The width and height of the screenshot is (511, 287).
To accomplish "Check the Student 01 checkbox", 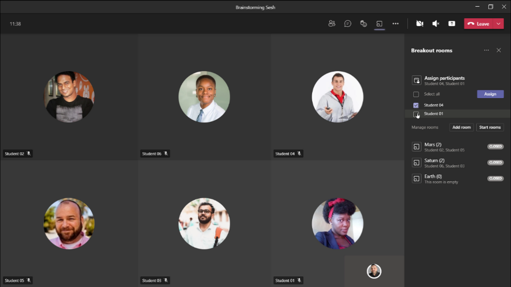I will point(416,114).
